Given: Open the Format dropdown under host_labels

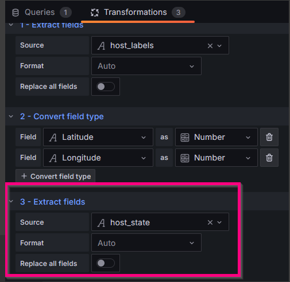Looking at the screenshot, I should pyautogui.click(x=146, y=66).
